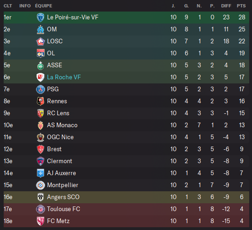Open the OGC Nice team name
Image resolution: width=252 pixels, height=230 pixels.
(x=60, y=137)
